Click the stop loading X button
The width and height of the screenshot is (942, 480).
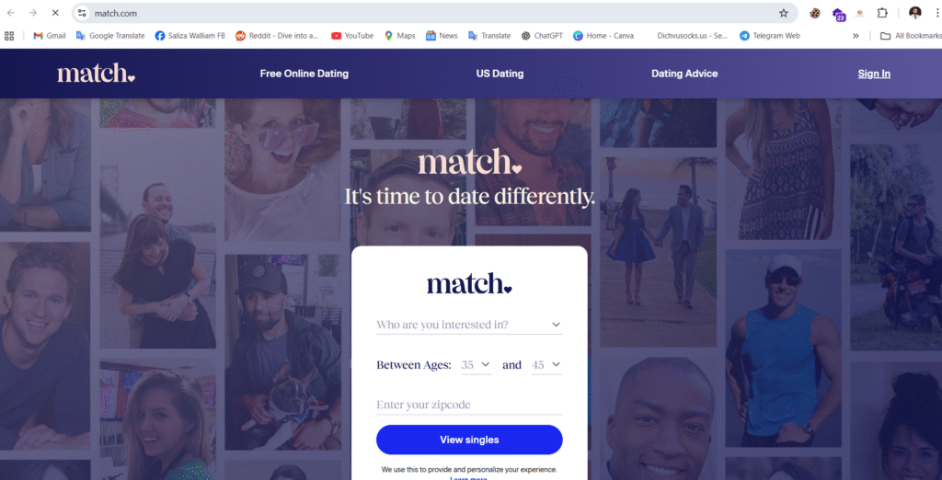coord(54,13)
